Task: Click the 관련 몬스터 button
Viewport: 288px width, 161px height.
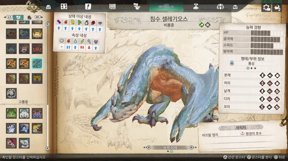Action: click(x=234, y=157)
